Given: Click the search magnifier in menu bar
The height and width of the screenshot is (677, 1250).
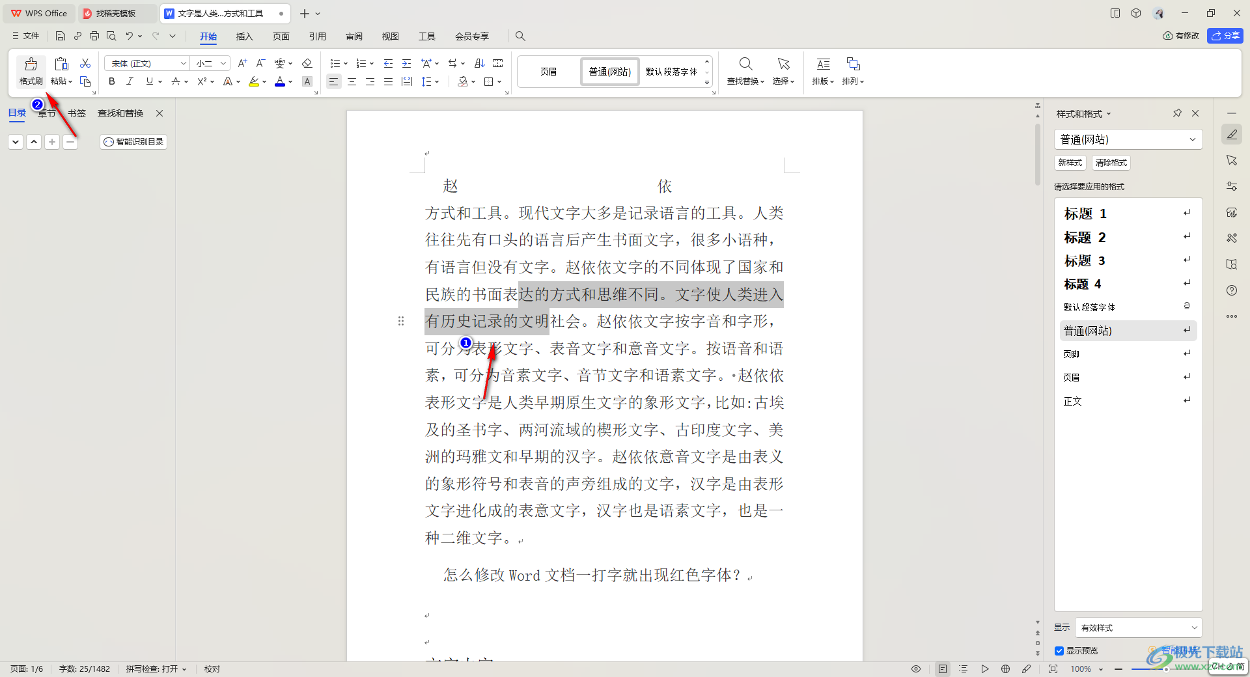Looking at the screenshot, I should click(520, 36).
